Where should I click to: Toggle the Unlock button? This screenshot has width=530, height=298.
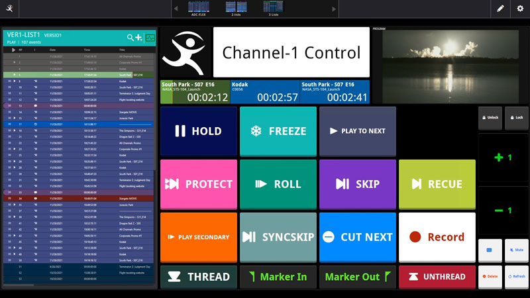point(490,118)
